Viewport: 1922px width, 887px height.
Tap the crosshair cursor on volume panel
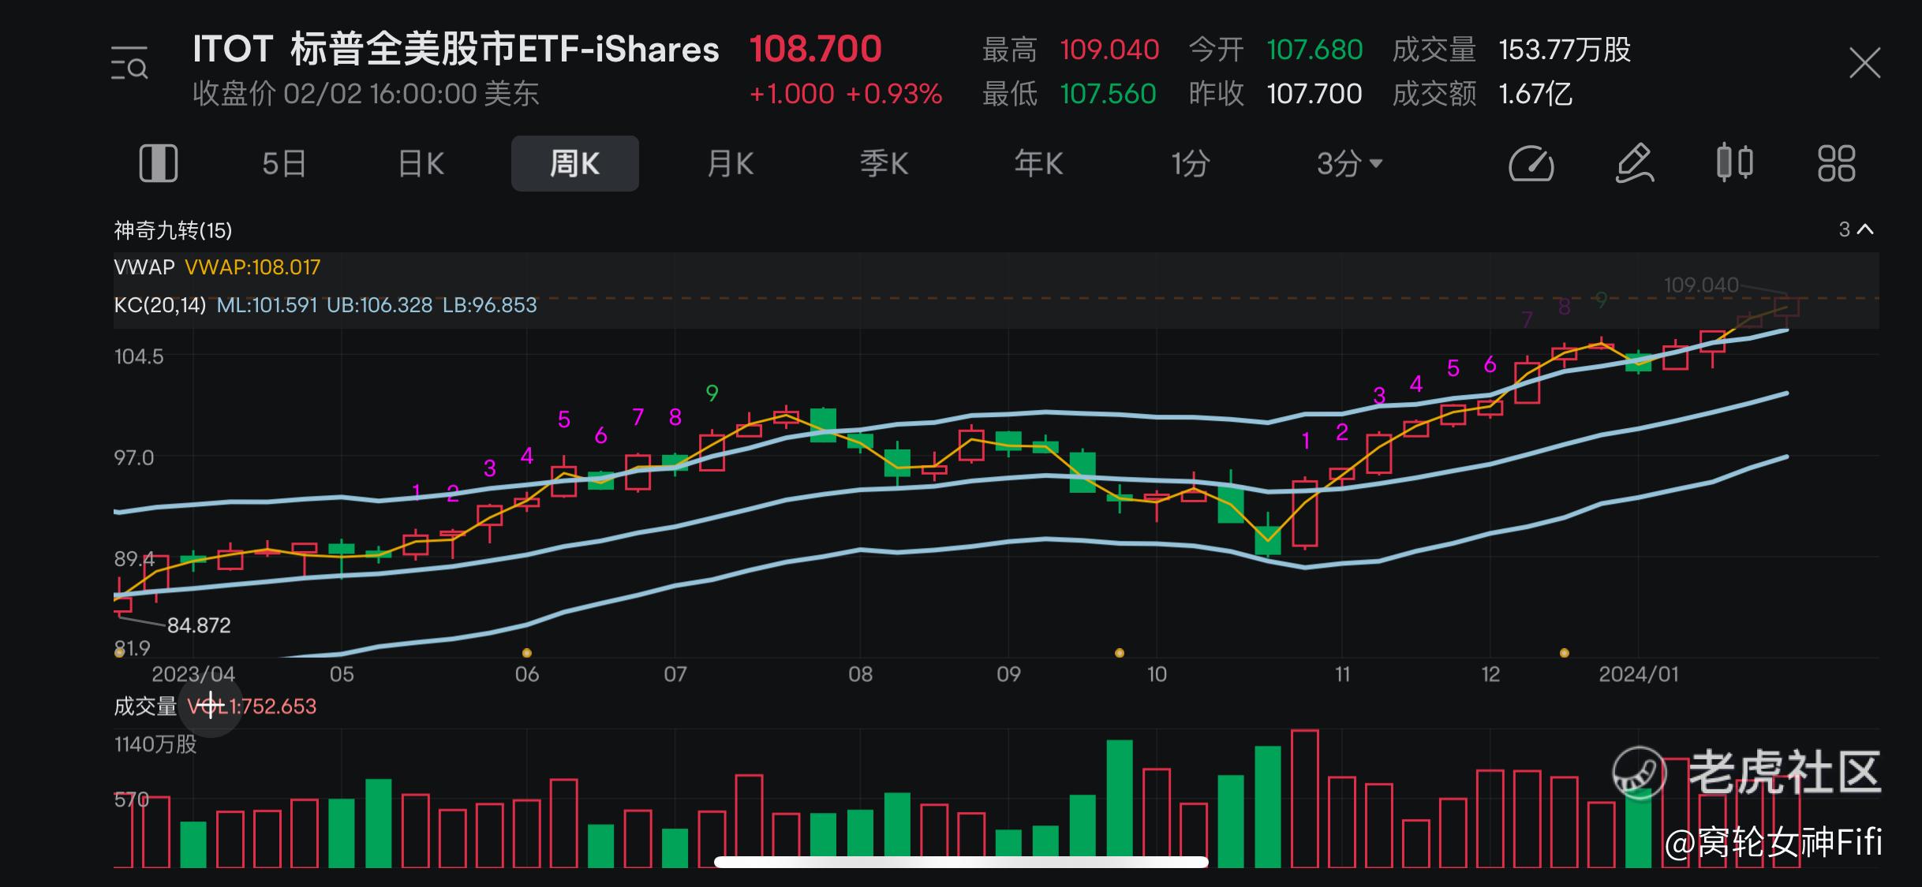[211, 706]
